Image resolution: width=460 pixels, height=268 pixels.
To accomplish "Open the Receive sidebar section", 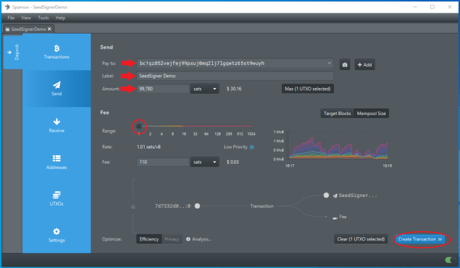I will tap(57, 125).
